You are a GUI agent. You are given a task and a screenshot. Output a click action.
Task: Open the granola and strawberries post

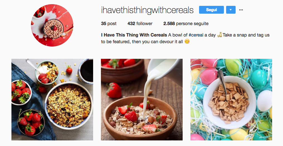tap(52, 100)
